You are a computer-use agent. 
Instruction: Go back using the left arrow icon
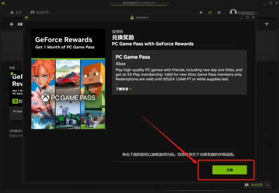12,24
